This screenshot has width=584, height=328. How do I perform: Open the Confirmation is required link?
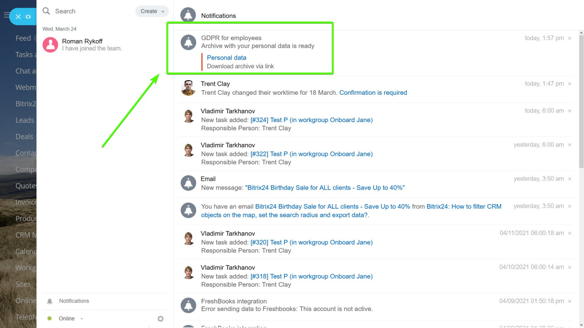click(x=373, y=92)
